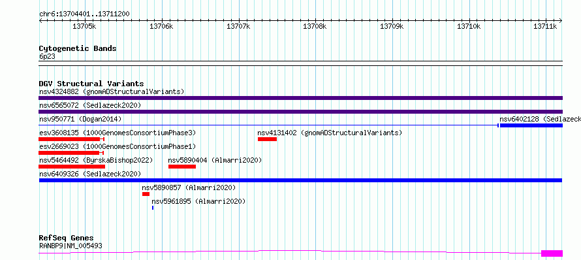Viewport: 581px width, 260px height.
Task: Select the nsv6409326 long blue bar
Action: click(x=300, y=180)
